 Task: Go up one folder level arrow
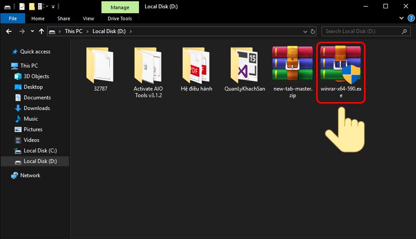click(x=42, y=31)
